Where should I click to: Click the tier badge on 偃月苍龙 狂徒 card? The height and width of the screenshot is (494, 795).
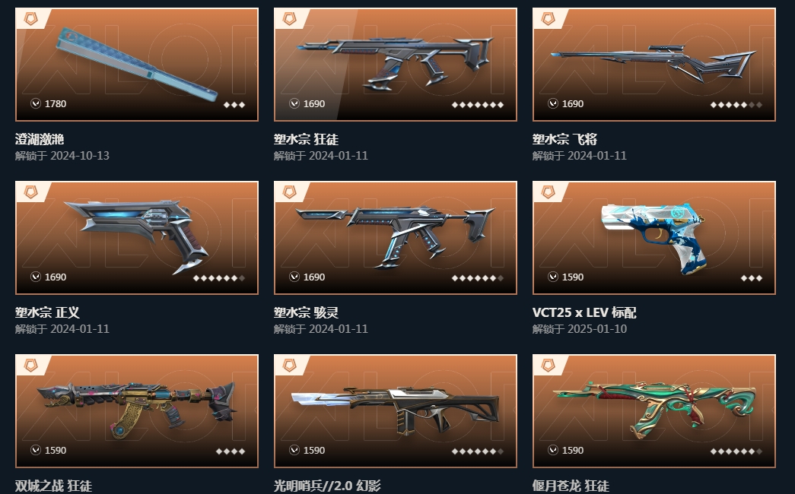pyautogui.click(x=549, y=366)
